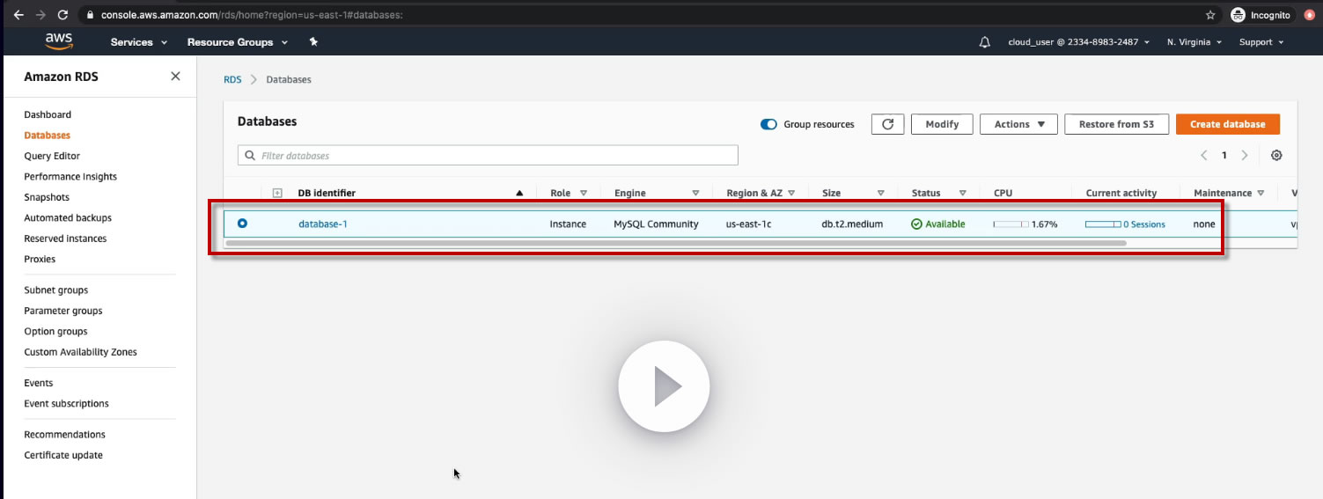Click the CPU 1.67% usage bar
This screenshot has height=499, width=1323.
(1011, 224)
